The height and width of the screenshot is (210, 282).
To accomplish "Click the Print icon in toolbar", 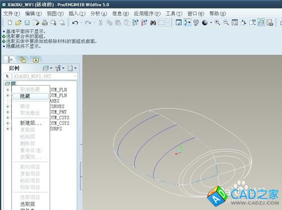I will (45, 23).
